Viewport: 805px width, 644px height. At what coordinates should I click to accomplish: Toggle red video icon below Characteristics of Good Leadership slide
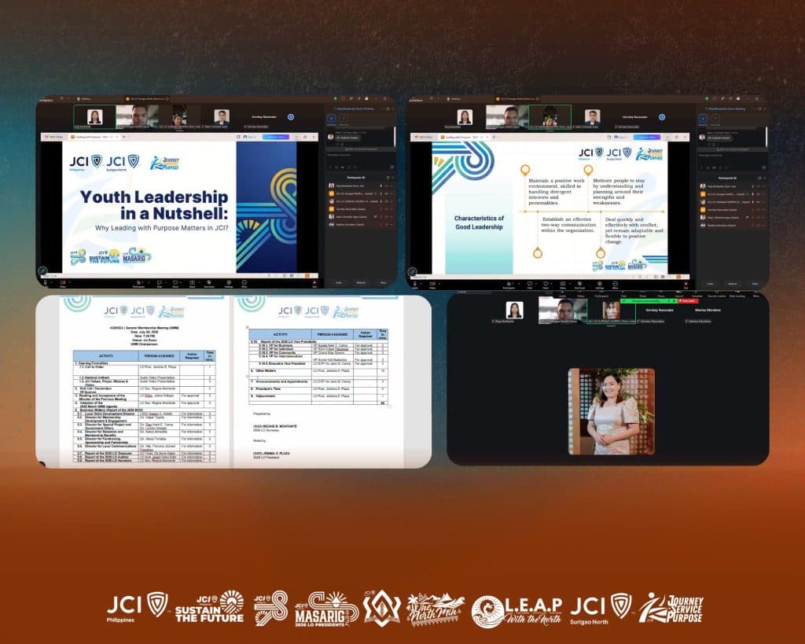pos(433,284)
